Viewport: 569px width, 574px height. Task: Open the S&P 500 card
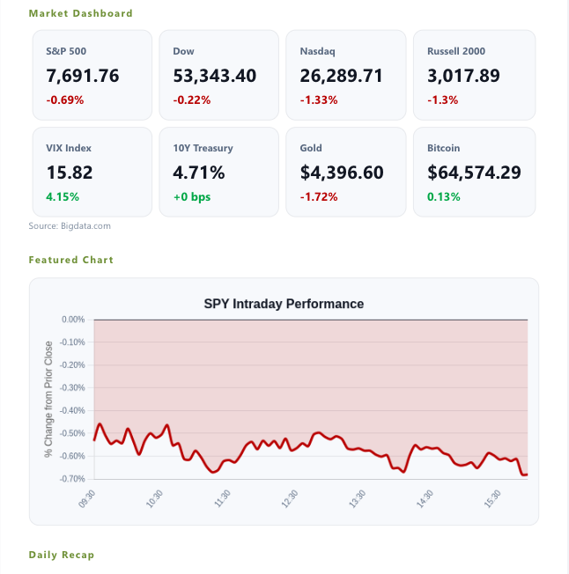92,75
